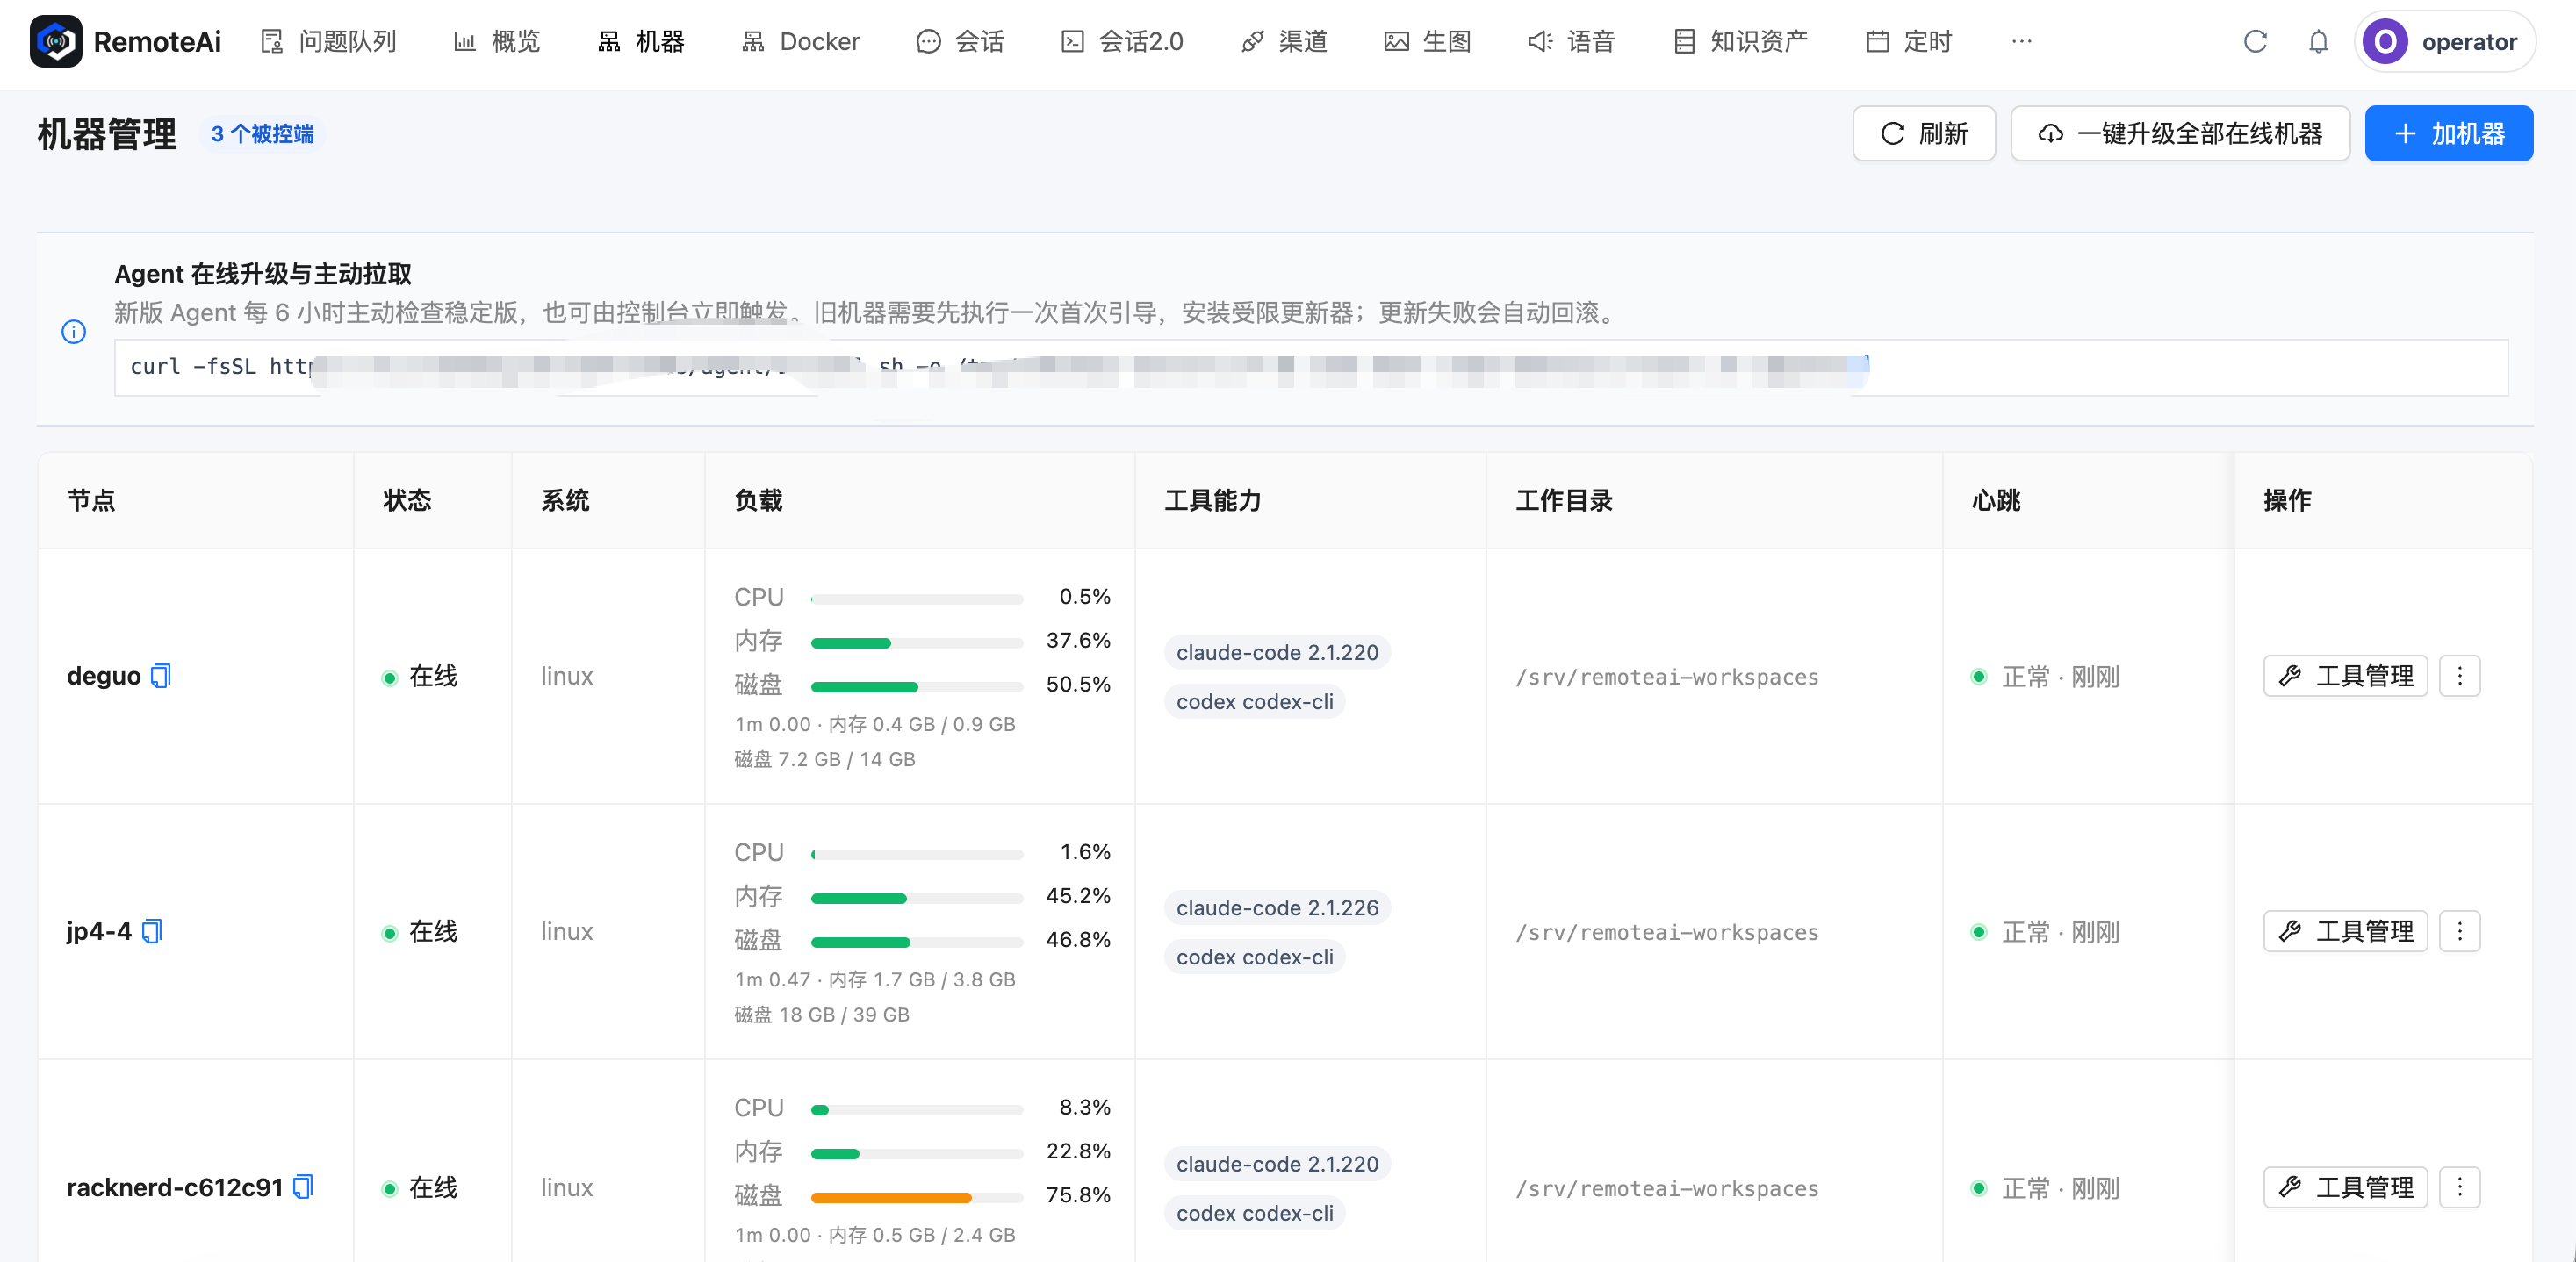Screen dimensions: 2576x1262
Task: Click deguo's memory usage bar
Action: [917, 643]
